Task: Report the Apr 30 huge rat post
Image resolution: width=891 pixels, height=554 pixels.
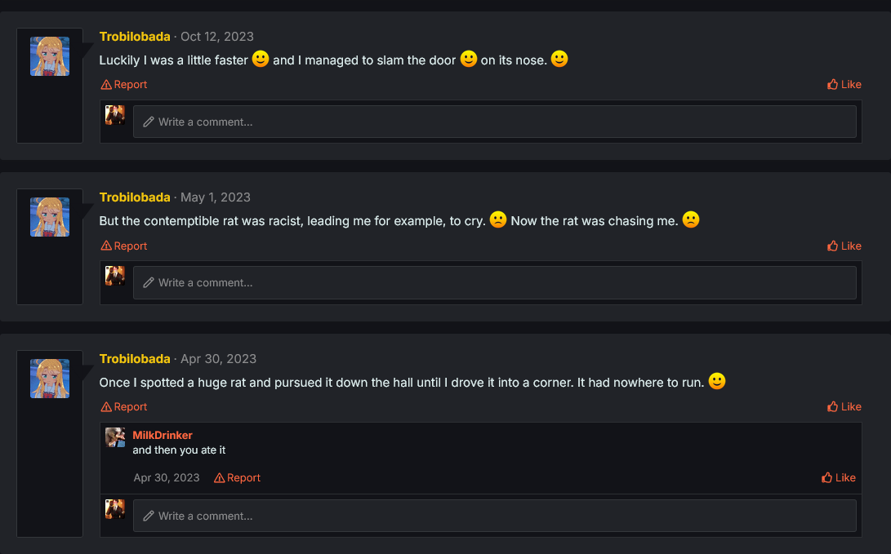Action: pos(124,407)
